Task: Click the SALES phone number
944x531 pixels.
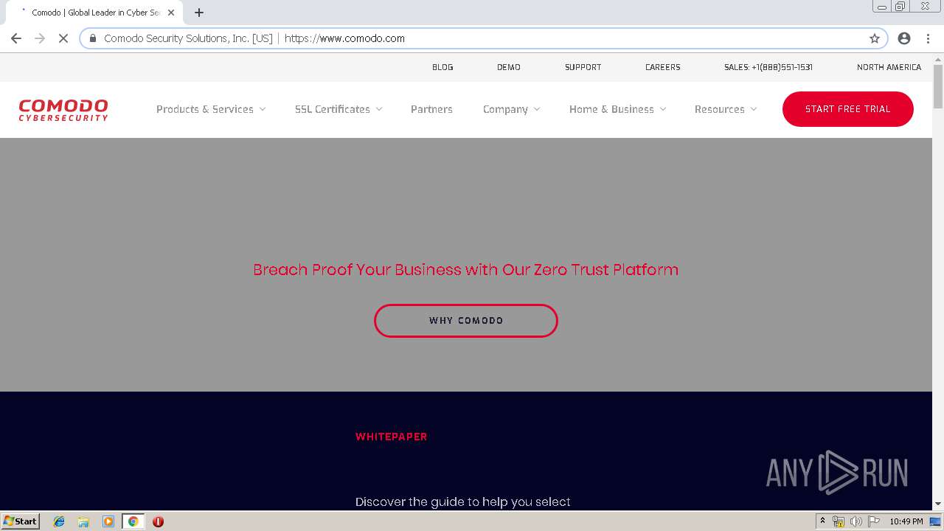Action: [x=768, y=67]
